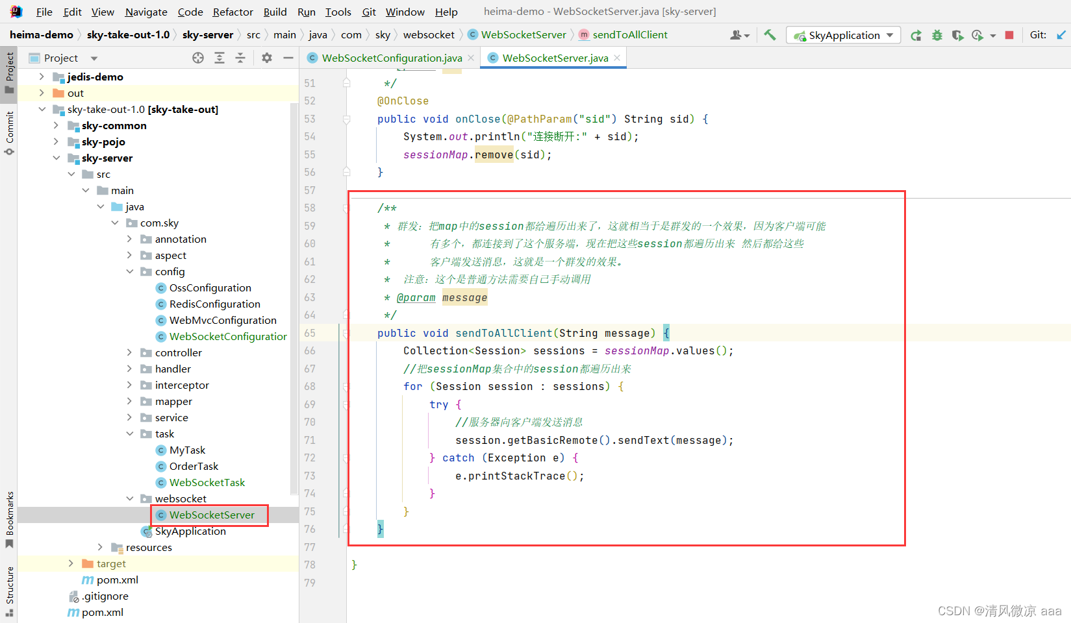
Task: Click sky-server breadcrumb segment
Action: 208,35
